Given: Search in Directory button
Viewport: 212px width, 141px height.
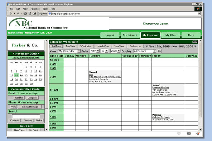Looking at the screenshot, I should coord(28,121).
